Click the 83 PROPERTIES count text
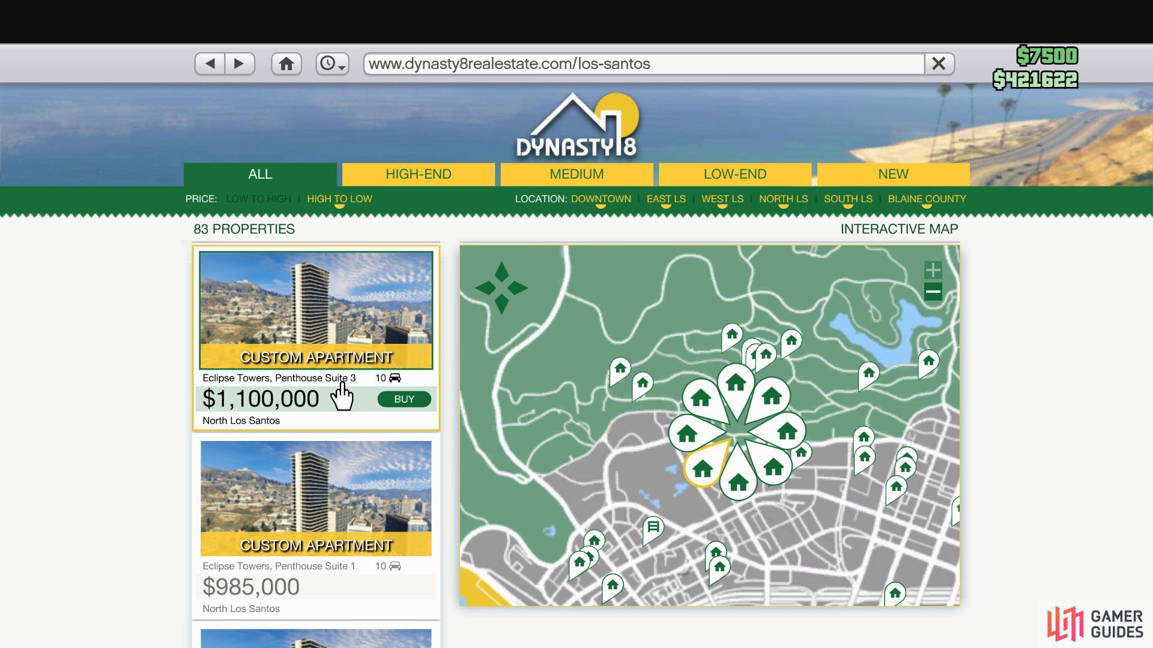This screenshot has width=1153, height=648. (x=244, y=229)
